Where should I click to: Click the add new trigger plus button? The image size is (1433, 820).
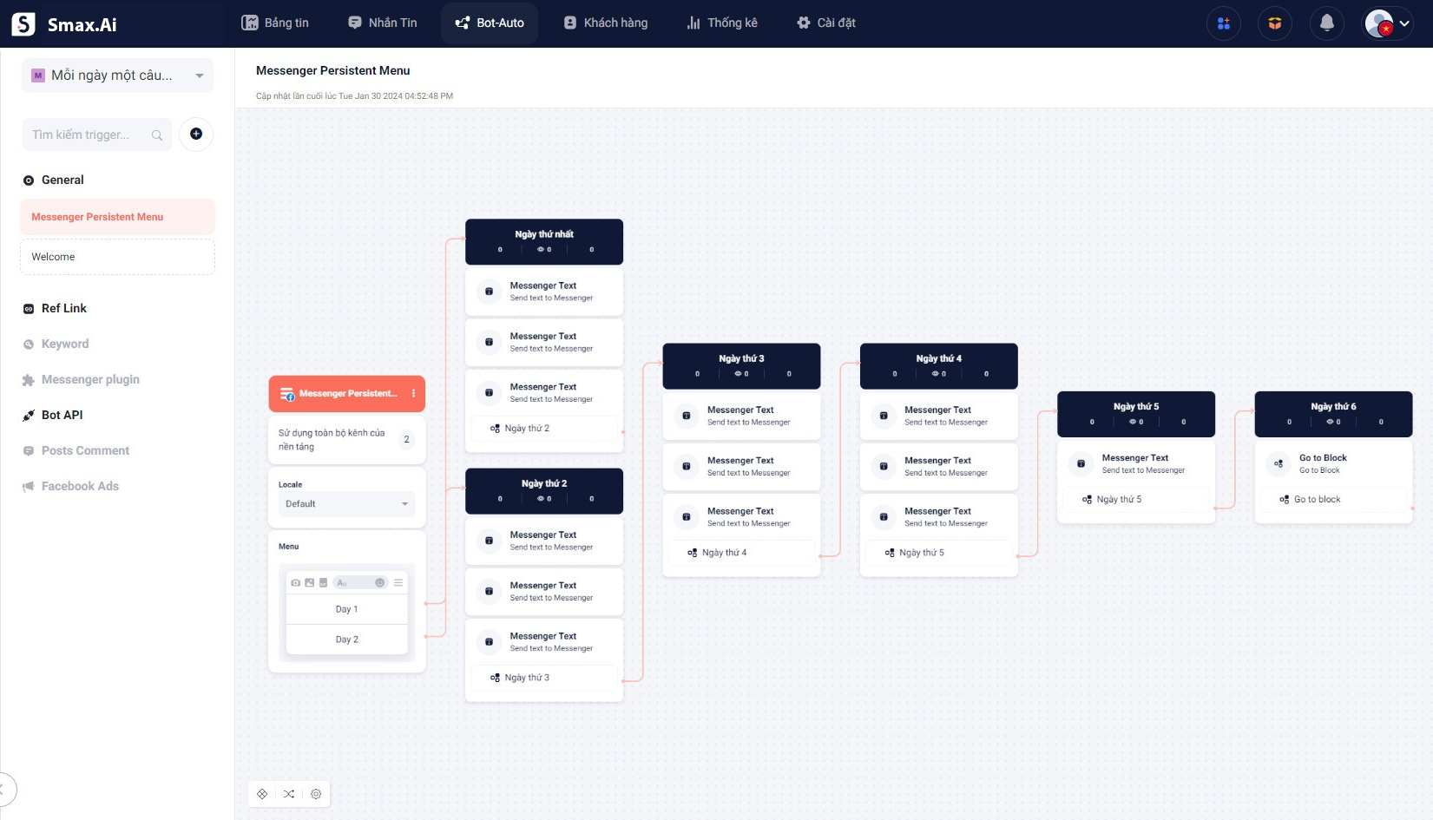pos(196,134)
